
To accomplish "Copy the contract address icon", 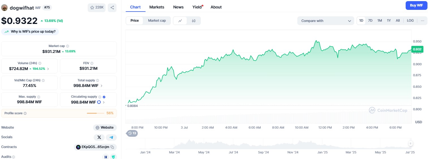I will (x=112, y=147).
